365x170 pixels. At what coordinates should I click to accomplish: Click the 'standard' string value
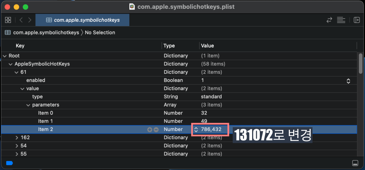pos(211,97)
